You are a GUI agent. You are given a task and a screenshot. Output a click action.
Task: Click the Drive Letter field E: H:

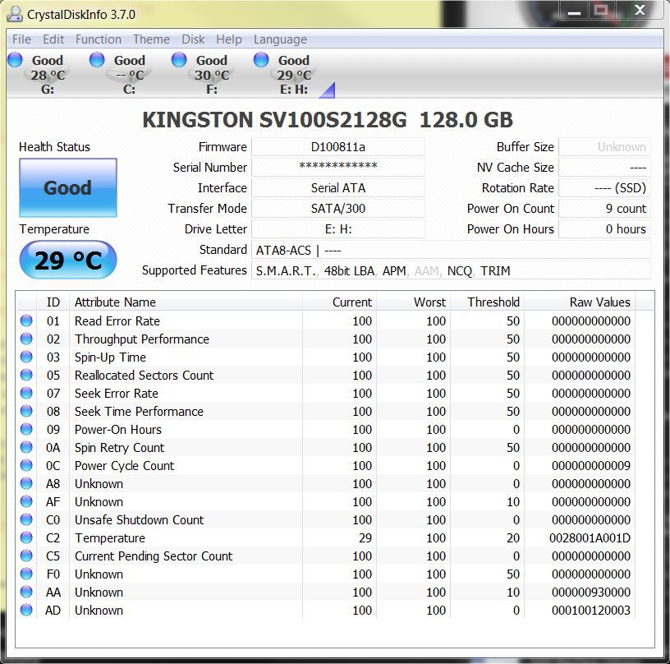pyautogui.click(x=338, y=229)
